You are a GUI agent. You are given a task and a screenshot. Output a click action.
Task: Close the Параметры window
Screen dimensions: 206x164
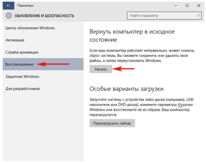[x=199, y=6]
